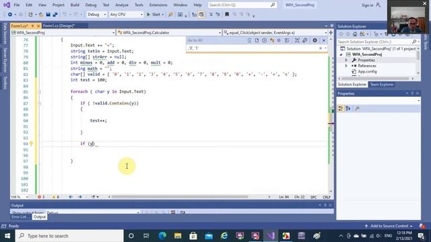Close the Form1.cs tab
The width and height of the screenshot is (431, 242).
[38, 26]
